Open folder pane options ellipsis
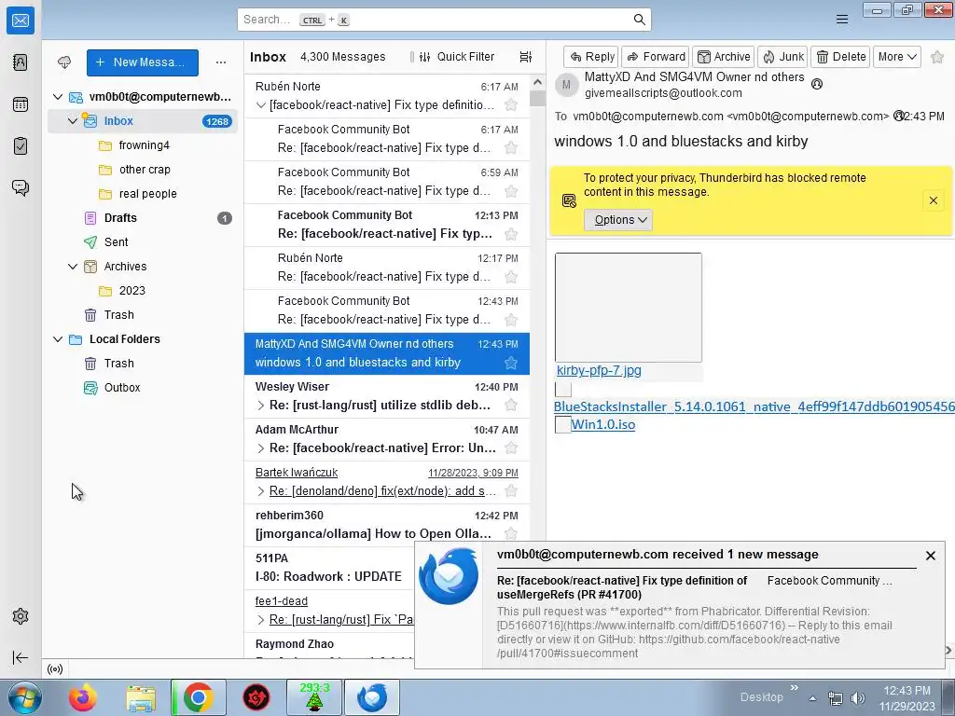The height and width of the screenshot is (716, 955). 221,62
